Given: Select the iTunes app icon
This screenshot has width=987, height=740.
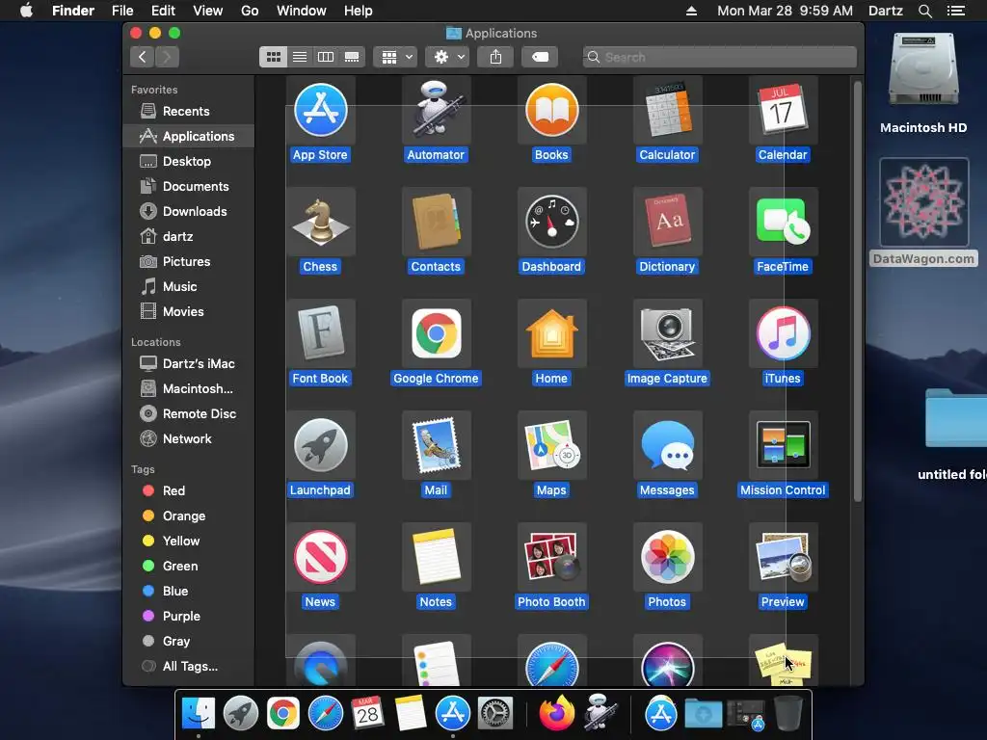Looking at the screenshot, I should click(783, 333).
